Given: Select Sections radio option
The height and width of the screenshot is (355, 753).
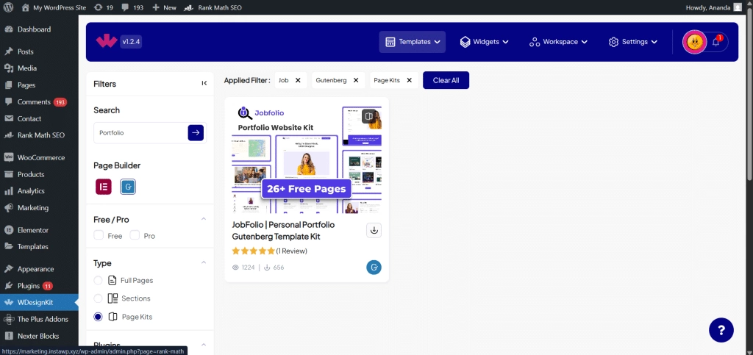Looking at the screenshot, I should (98, 298).
